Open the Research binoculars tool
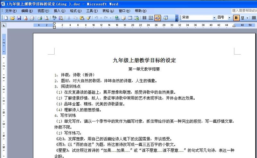Image resolution: width=257 pixels, height=158 pixels. click(x=61, y=18)
